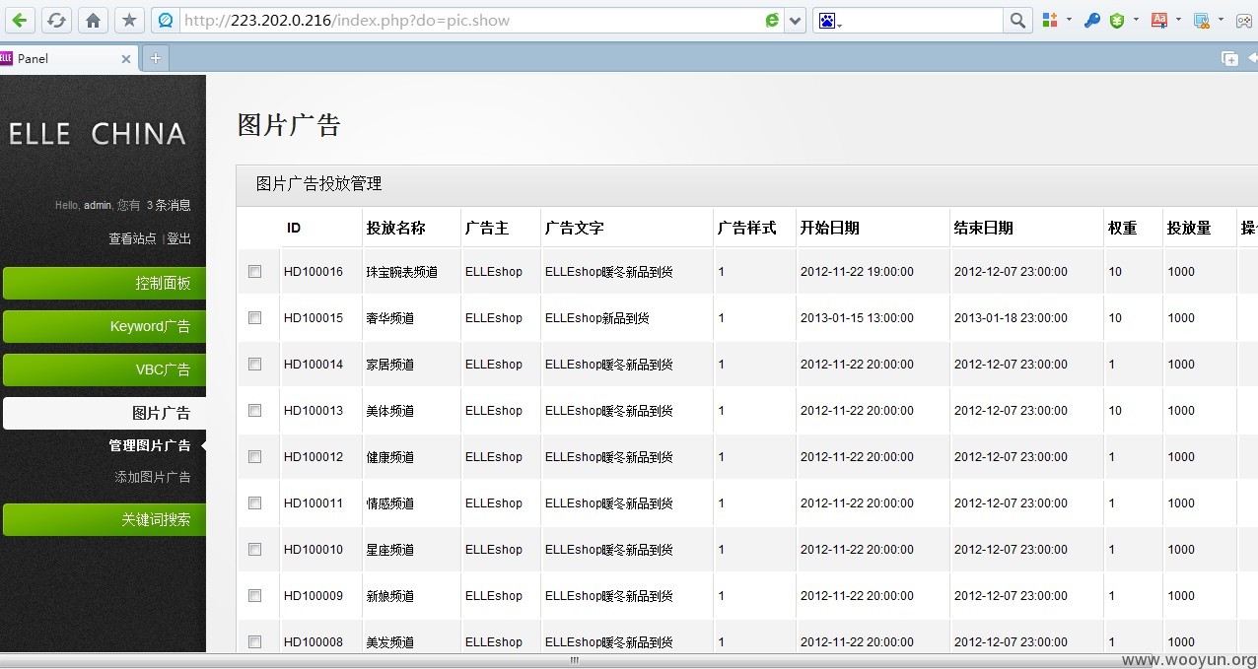Check the box for row HD100016
The height and width of the screenshot is (669, 1258).
point(254,271)
